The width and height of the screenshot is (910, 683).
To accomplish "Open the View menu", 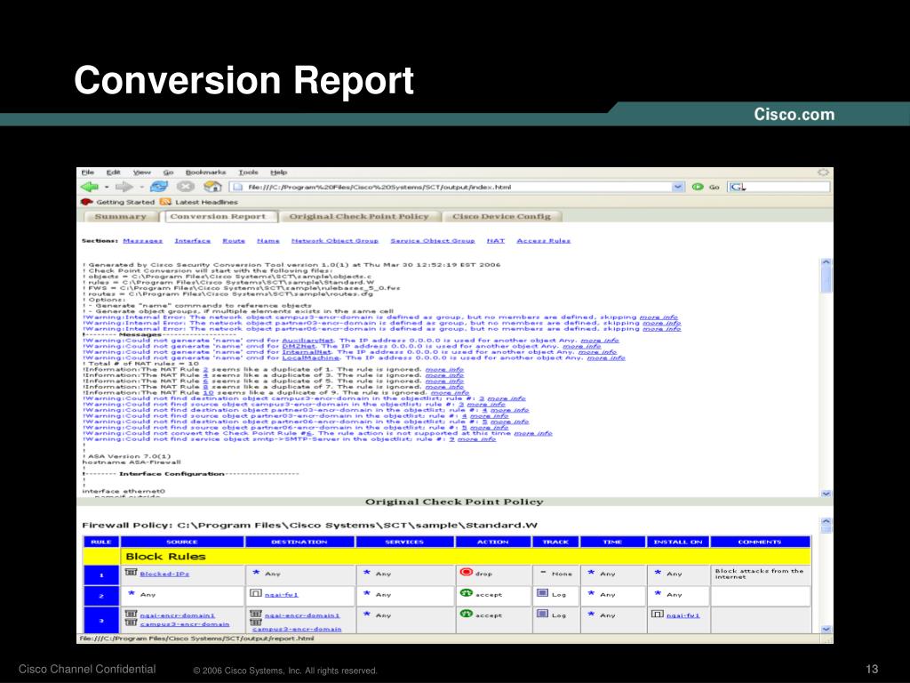I will pos(141,173).
